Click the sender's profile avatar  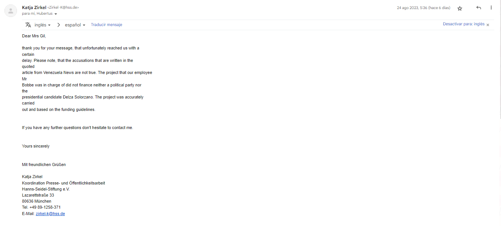(11, 11)
